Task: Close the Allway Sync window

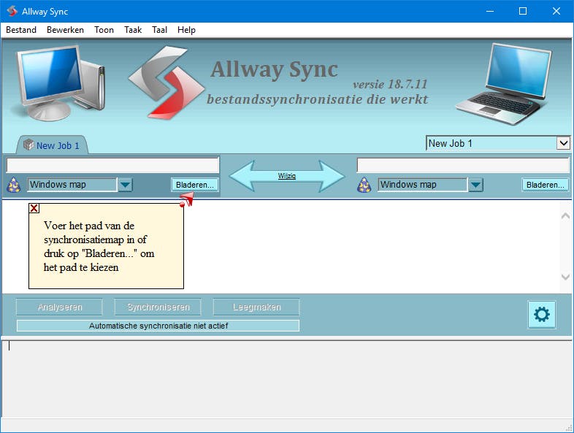Action: [x=556, y=12]
